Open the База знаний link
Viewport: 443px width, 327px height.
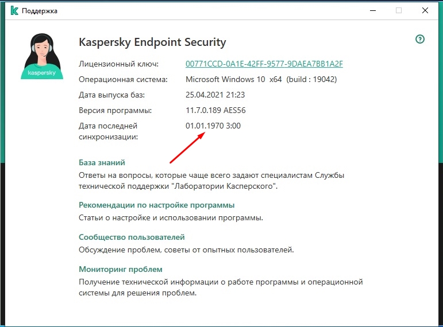102,162
